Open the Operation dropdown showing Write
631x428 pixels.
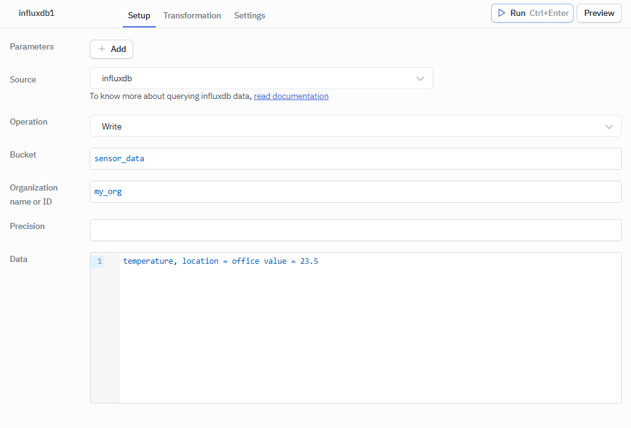click(x=356, y=126)
